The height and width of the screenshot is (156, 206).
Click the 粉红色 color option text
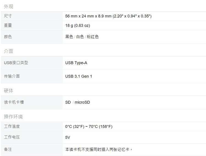pyautogui.click(x=93, y=36)
